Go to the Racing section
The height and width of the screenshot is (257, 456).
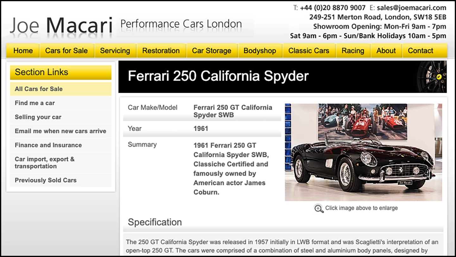(353, 51)
